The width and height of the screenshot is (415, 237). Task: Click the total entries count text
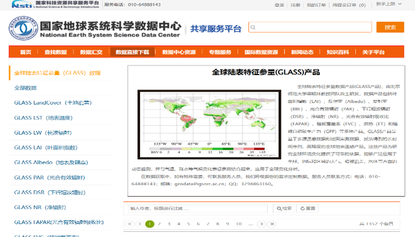point(376,224)
